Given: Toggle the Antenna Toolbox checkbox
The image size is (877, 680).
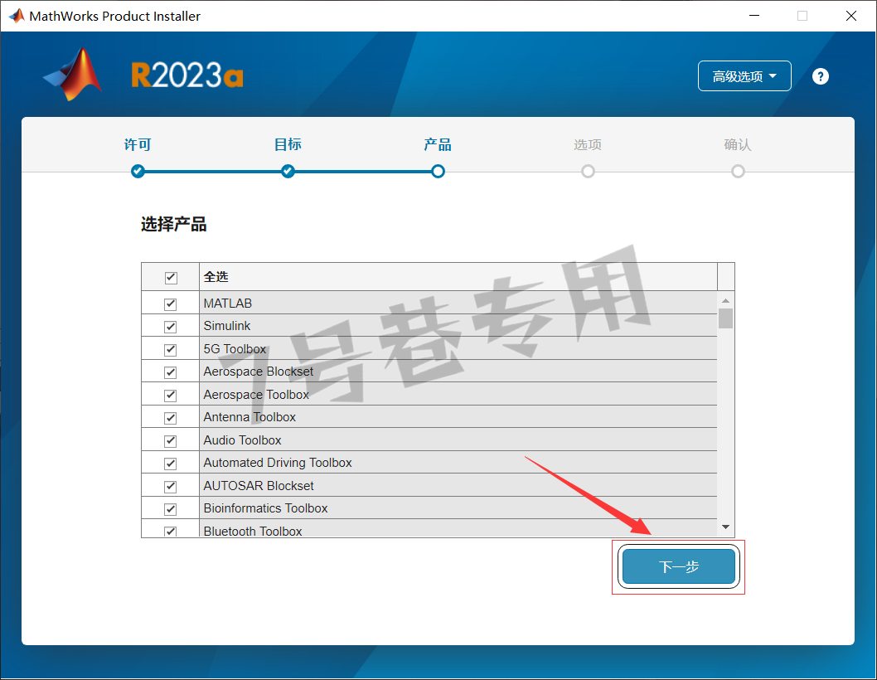Looking at the screenshot, I should (171, 418).
